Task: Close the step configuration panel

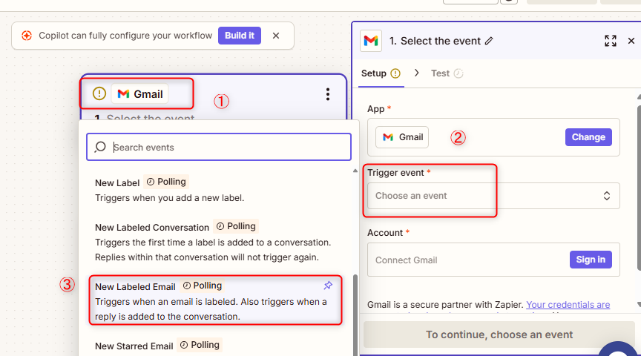Action: 631,41
